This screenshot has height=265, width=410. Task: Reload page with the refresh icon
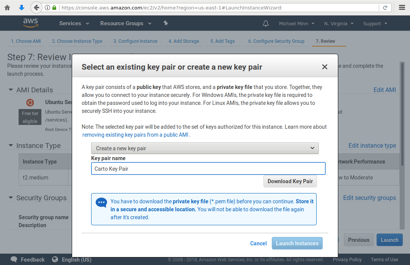385,8
